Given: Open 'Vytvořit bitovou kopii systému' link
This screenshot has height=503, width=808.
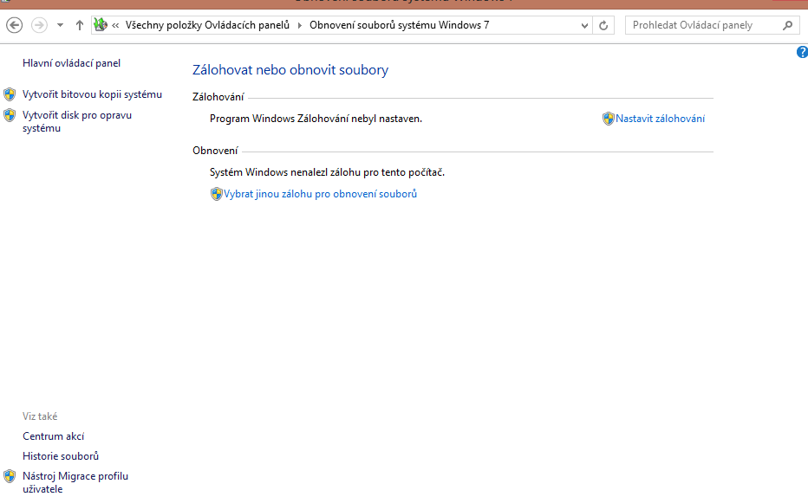Looking at the screenshot, I should (92, 94).
